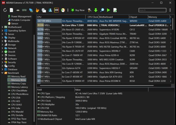Open the Report page icon
This screenshot has height=125, width=176.
point(11,10)
